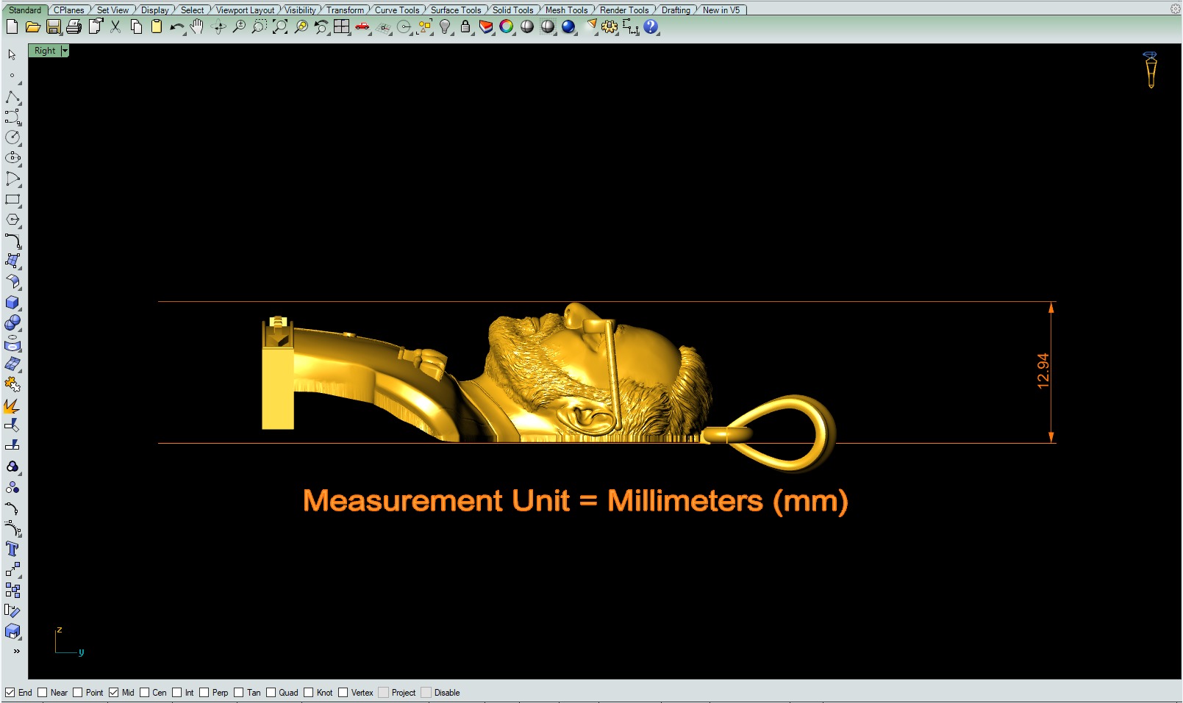
Task: Open the New in V5 tab
Action: (x=721, y=10)
